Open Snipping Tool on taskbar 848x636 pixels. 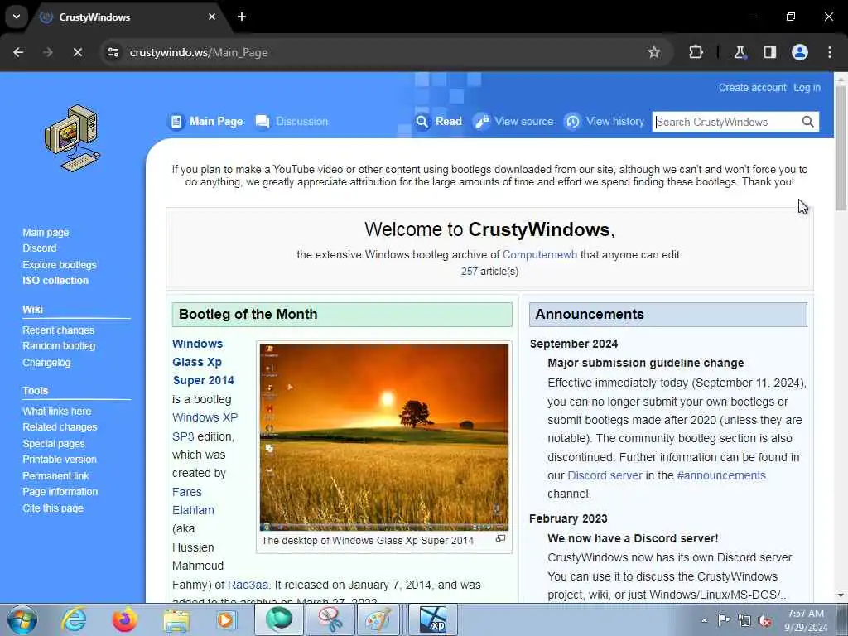pyautogui.click(x=330, y=619)
